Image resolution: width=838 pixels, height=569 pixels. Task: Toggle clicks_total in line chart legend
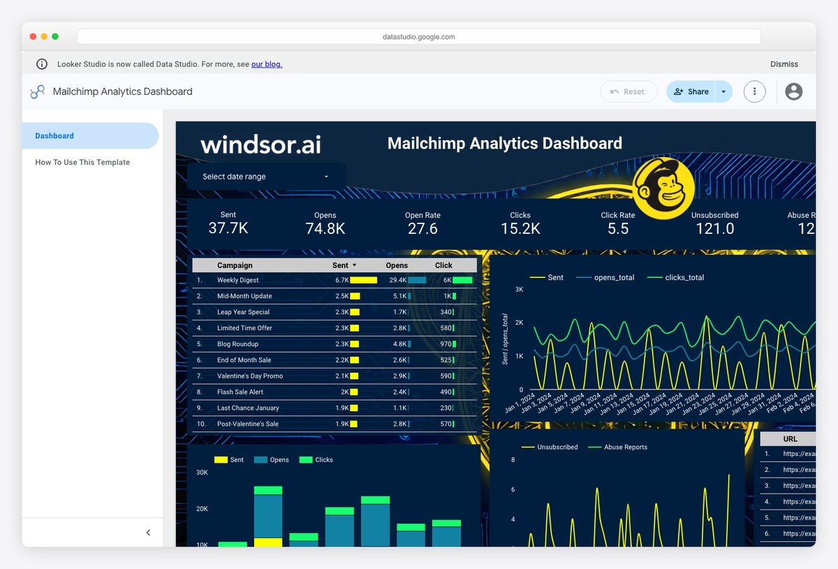click(x=676, y=278)
